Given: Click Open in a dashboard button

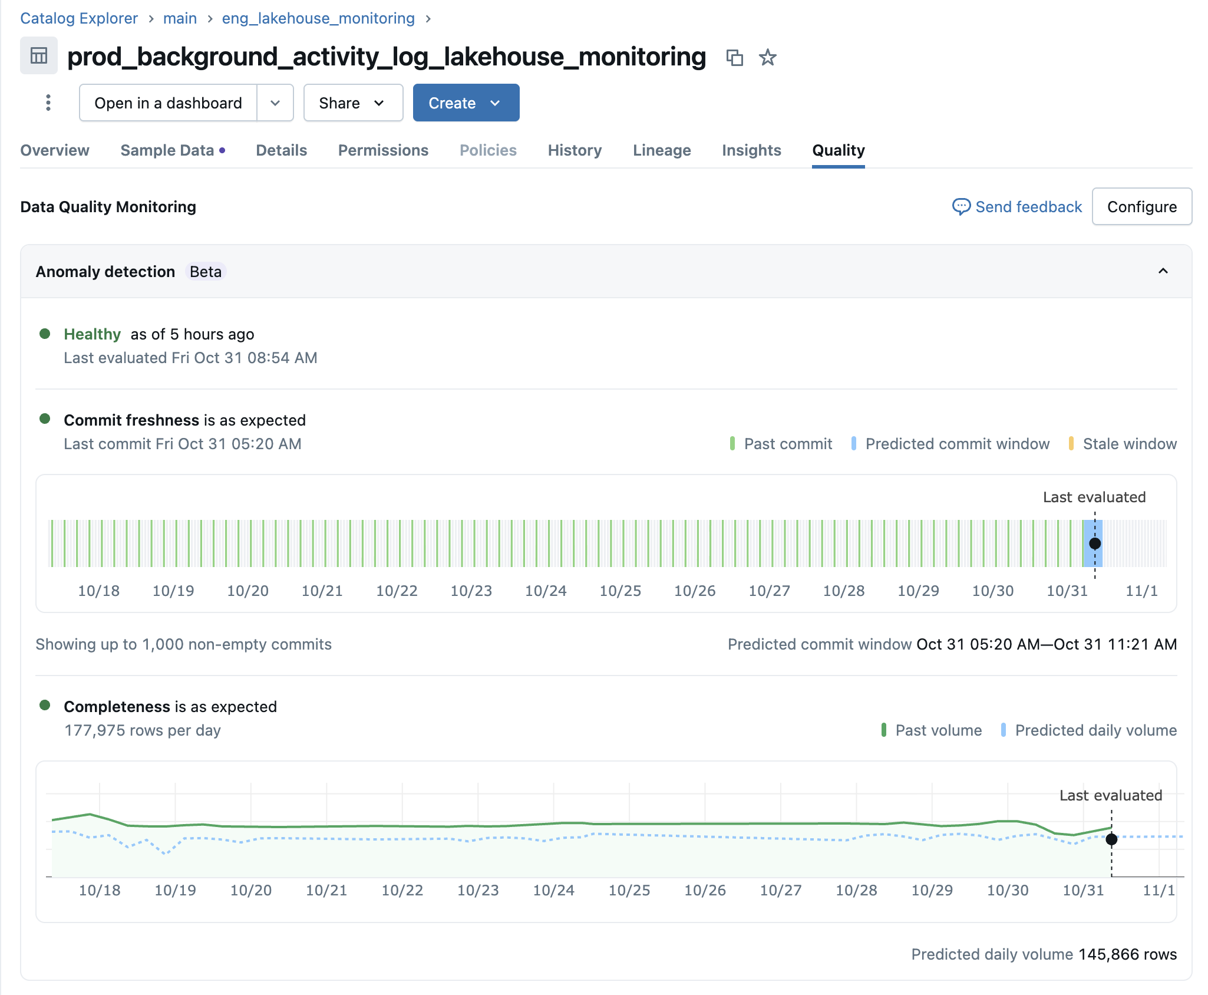Looking at the screenshot, I should [168, 103].
